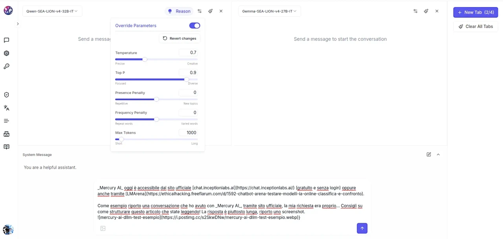Click the 'You are a helpful assistant.' text

pyautogui.click(x=50, y=167)
